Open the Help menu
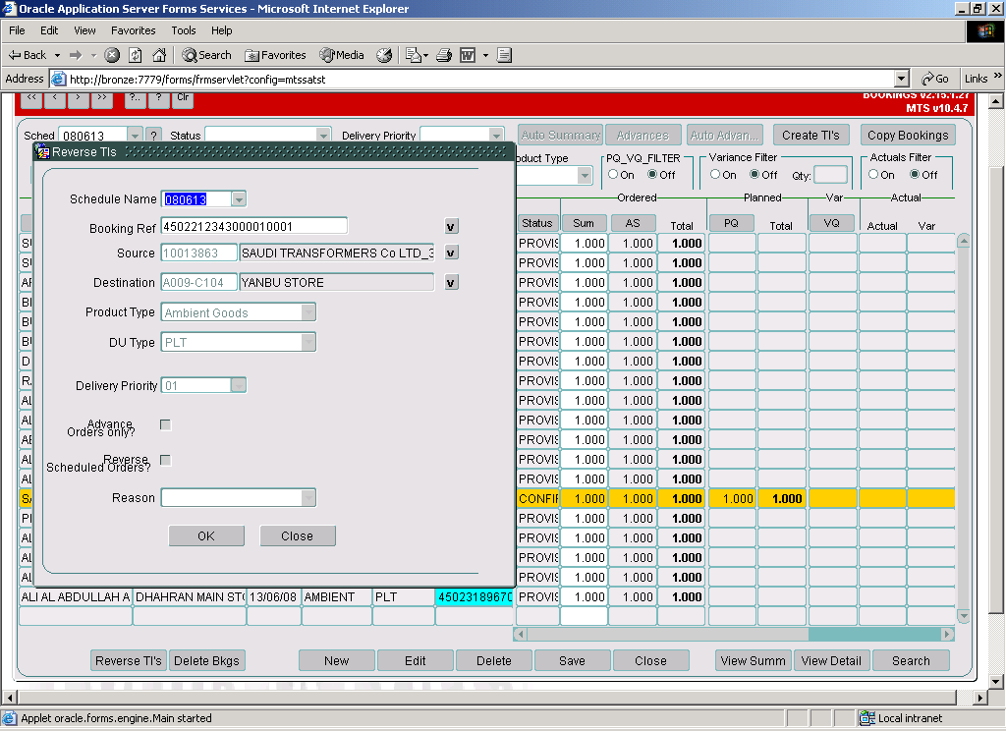This screenshot has width=1006, height=731. [222, 30]
